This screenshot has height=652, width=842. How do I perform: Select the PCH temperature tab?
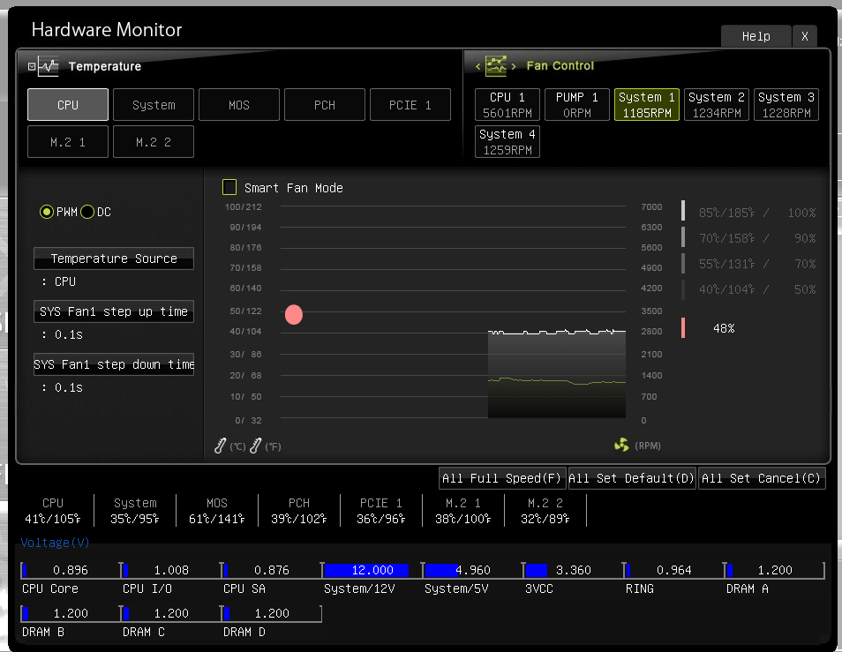tap(325, 105)
